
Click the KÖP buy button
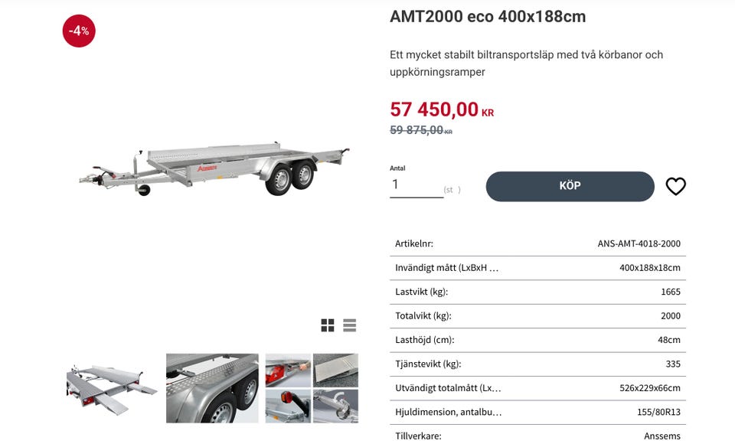point(570,186)
